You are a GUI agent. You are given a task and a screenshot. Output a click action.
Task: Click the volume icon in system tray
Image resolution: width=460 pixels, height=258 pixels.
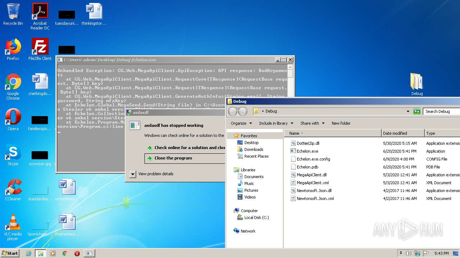point(409,253)
